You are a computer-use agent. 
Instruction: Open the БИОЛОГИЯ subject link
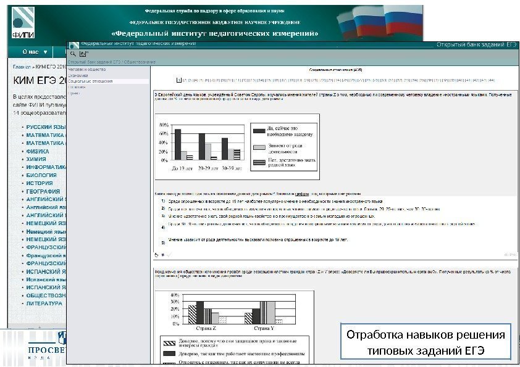point(41,175)
